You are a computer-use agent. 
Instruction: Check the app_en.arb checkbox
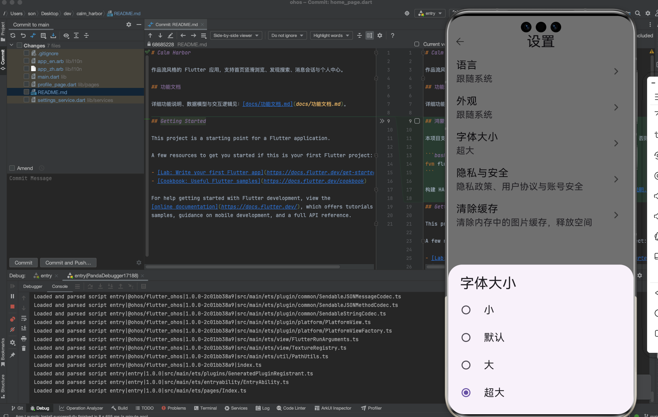tap(26, 61)
